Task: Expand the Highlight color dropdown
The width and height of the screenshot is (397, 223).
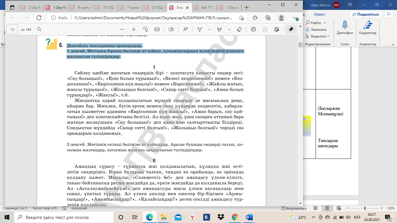Action: tap(229, 29)
